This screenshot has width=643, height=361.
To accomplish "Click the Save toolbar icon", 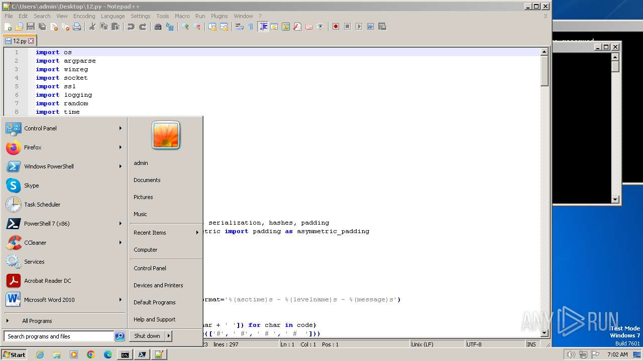I will pos(31,27).
